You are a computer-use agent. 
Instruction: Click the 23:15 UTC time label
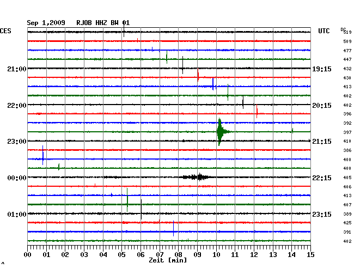coord(322,214)
